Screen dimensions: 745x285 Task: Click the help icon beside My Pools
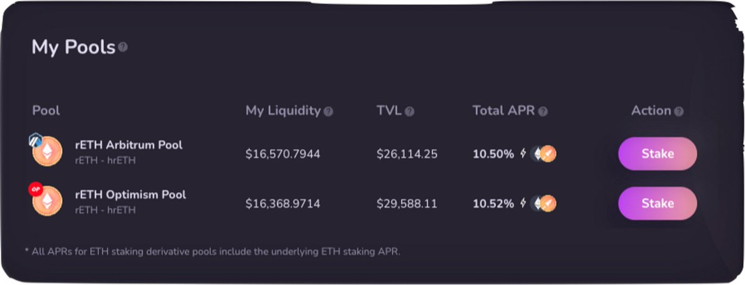pyautogui.click(x=123, y=47)
